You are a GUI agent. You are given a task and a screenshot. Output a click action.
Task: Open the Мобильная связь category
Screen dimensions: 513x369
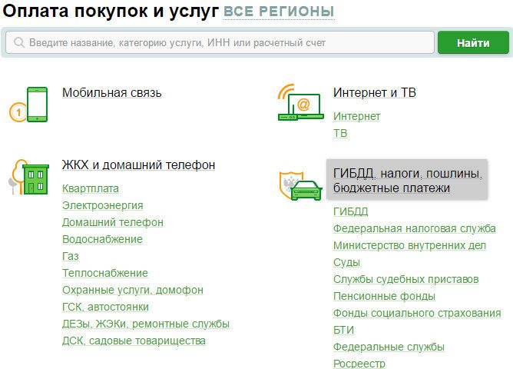(112, 93)
